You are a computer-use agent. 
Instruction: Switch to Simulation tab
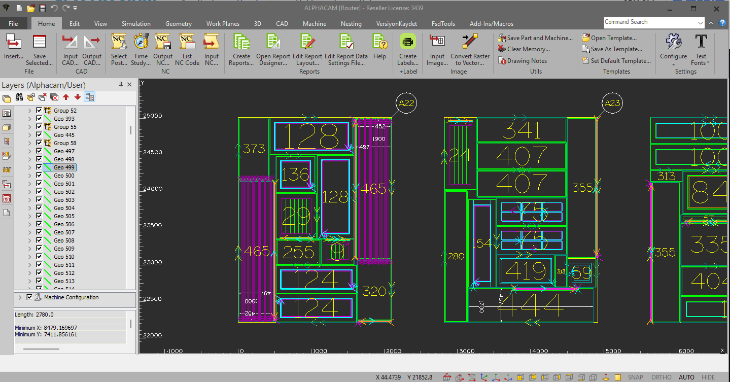[136, 23]
